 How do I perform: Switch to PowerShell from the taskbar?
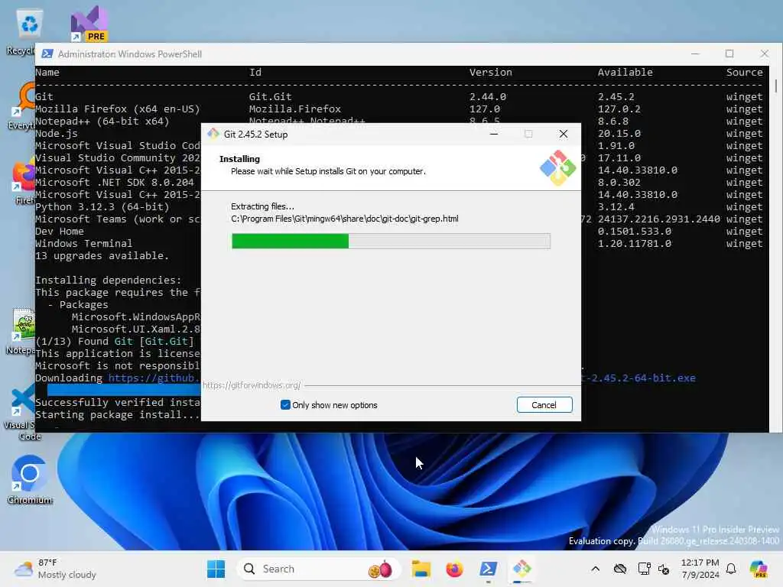[488, 569]
